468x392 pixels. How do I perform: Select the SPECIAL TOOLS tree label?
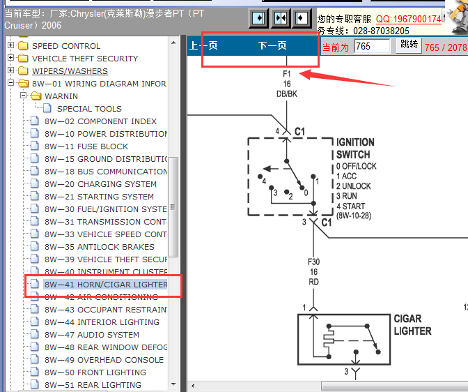tap(90, 109)
